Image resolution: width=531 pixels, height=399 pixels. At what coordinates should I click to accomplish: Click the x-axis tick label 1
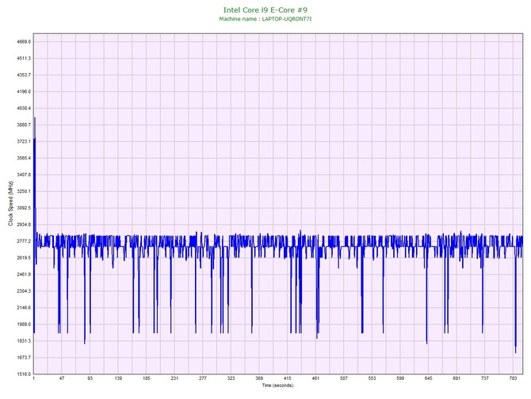pyautogui.click(x=33, y=378)
